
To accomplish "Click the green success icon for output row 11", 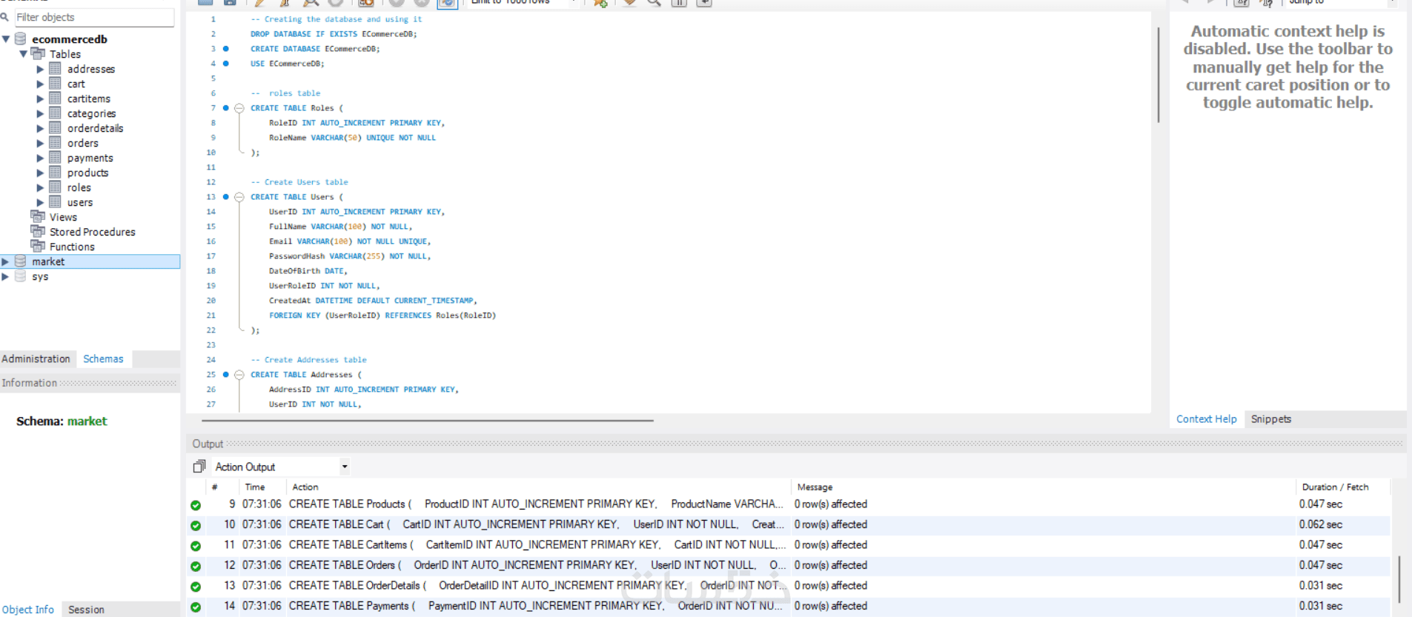I will coord(196,546).
